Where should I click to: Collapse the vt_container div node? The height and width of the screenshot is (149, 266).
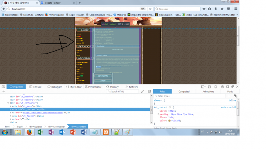point(8,103)
